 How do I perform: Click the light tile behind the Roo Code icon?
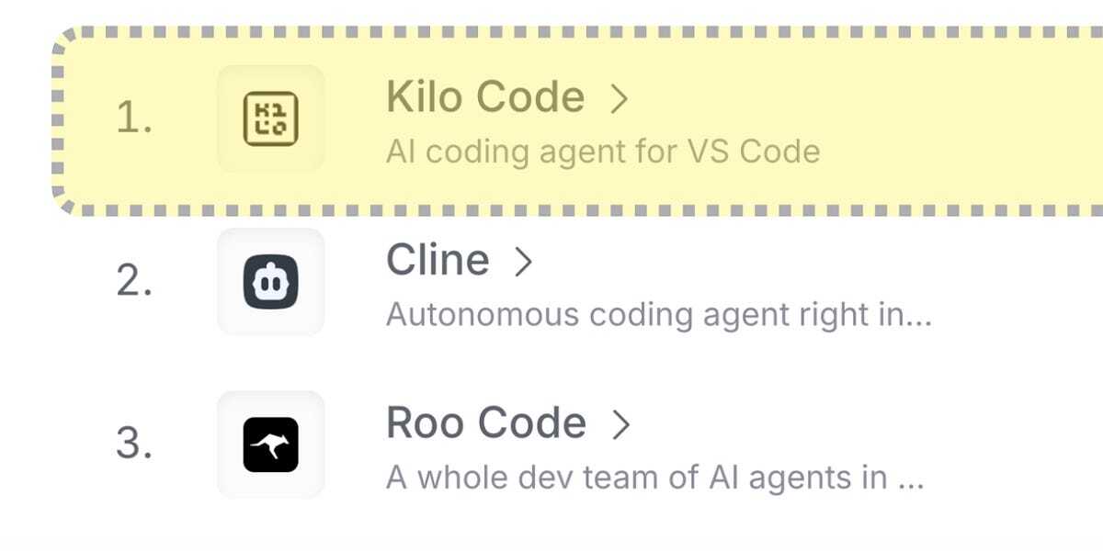point(270,444)
